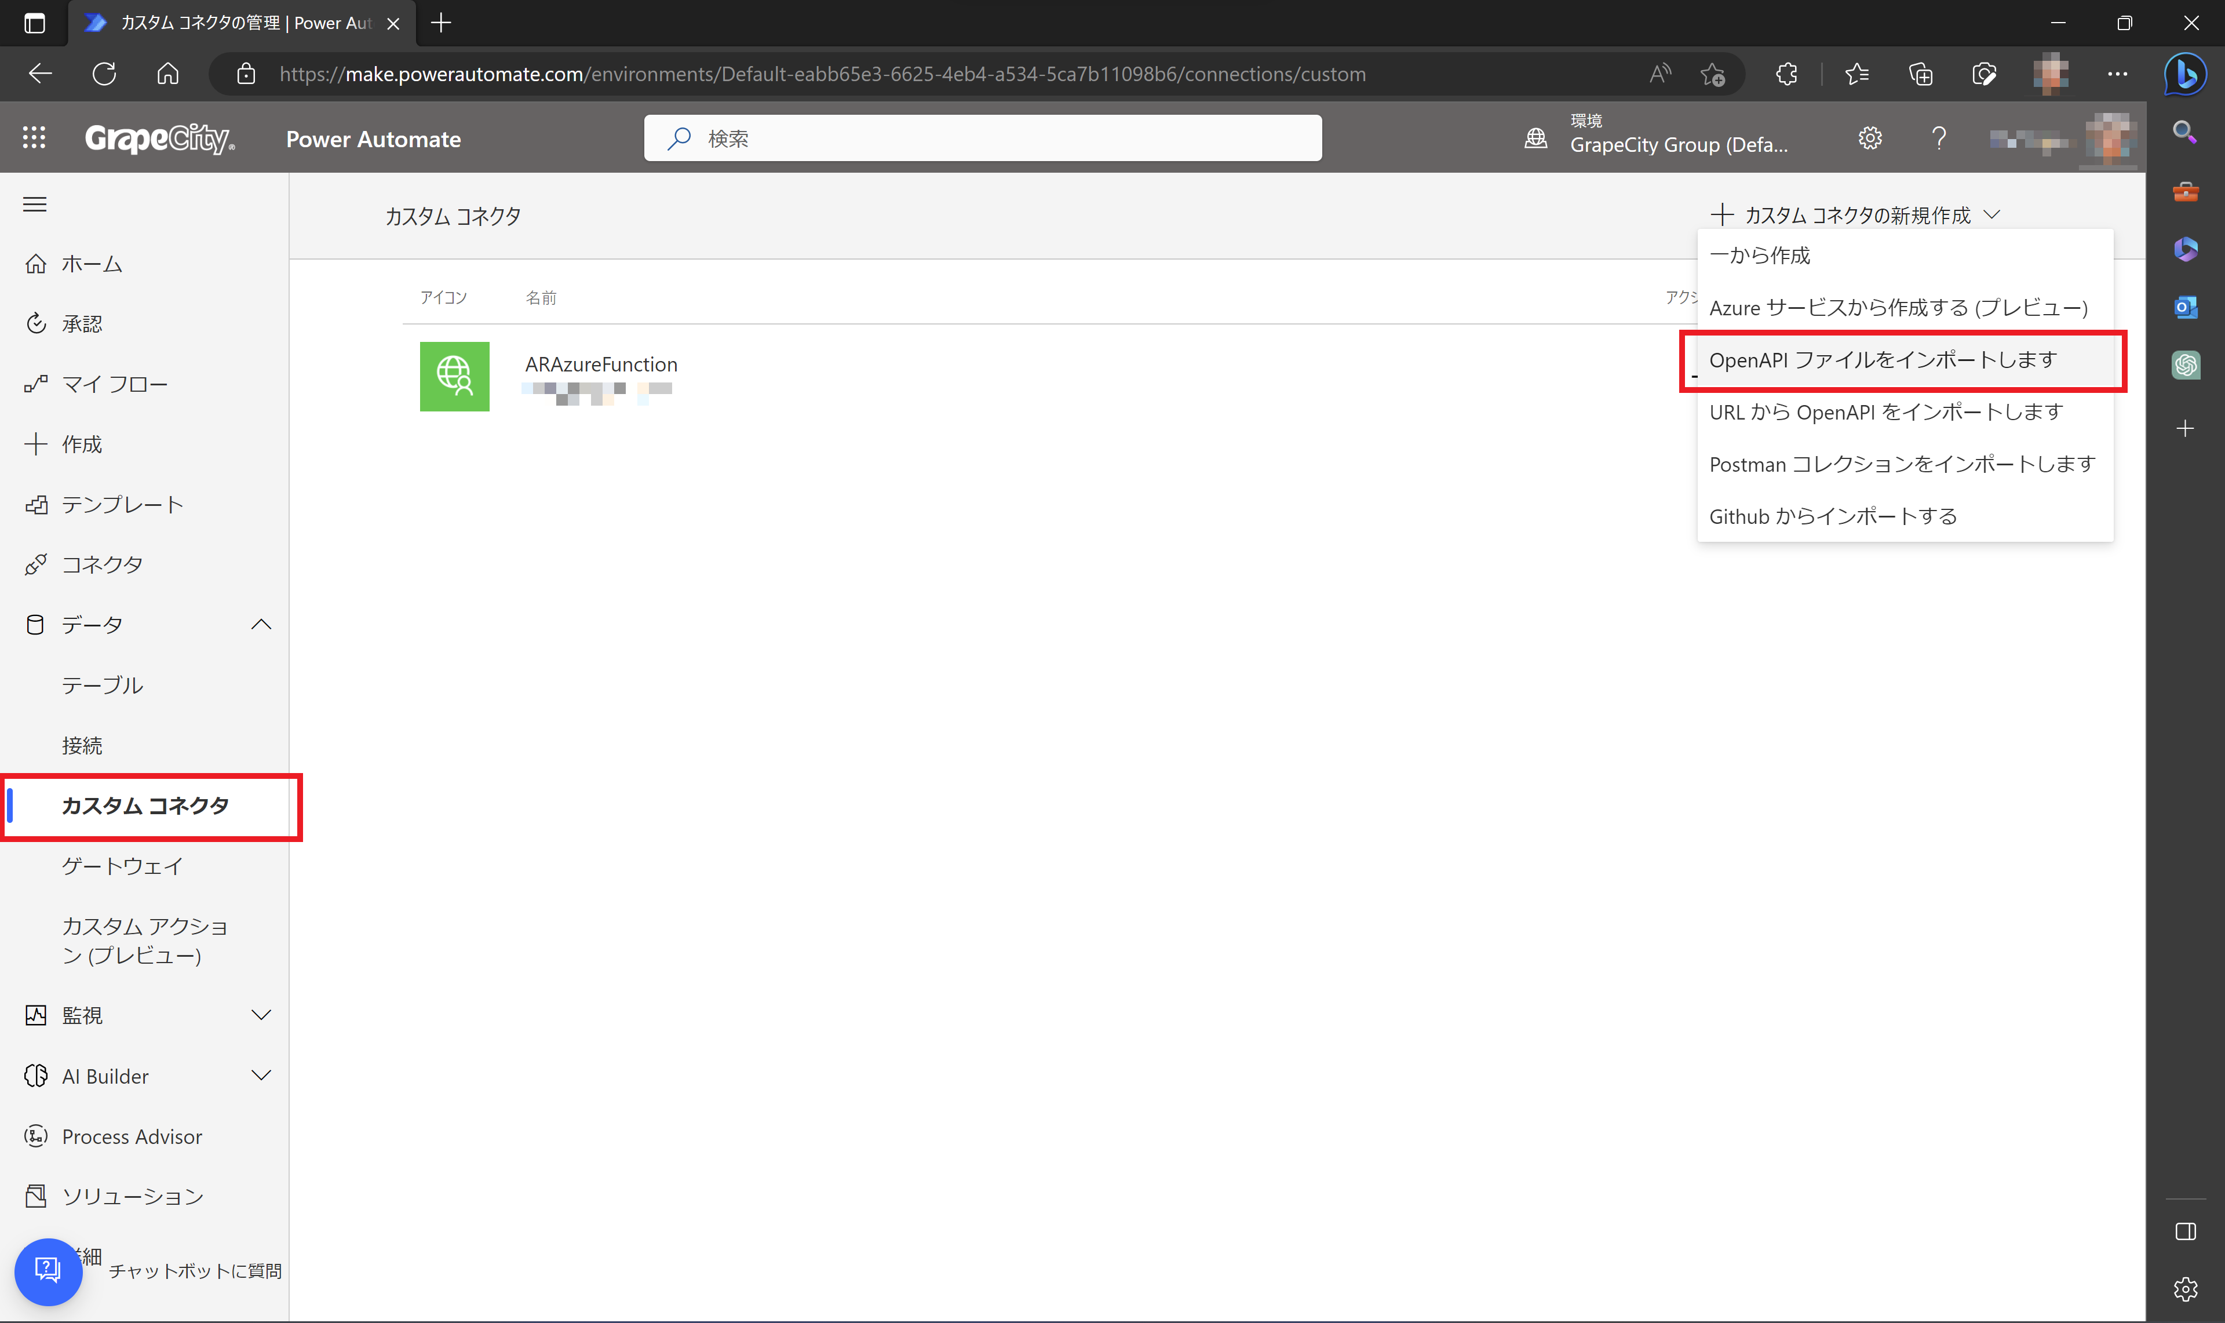Open ChatGPT sidebar icon

coord(2185,366)
